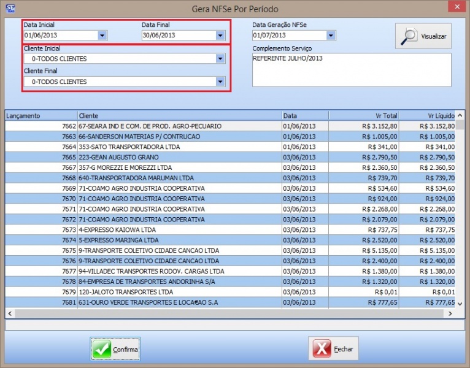
Task: Click the magnifier icon on Visualizar
Action: (x=409, y=36)
